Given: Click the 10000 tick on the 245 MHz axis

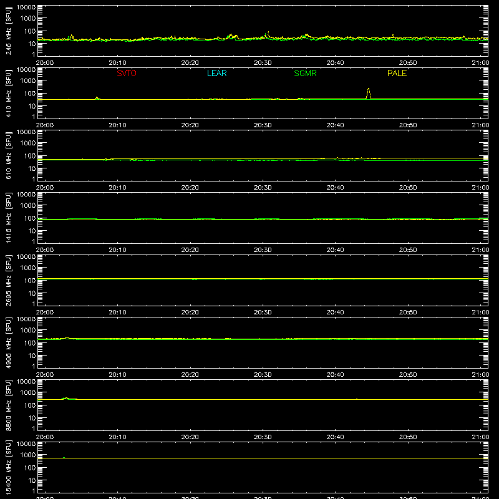Looking at the screenshot, I should click(x=26, y=7).
